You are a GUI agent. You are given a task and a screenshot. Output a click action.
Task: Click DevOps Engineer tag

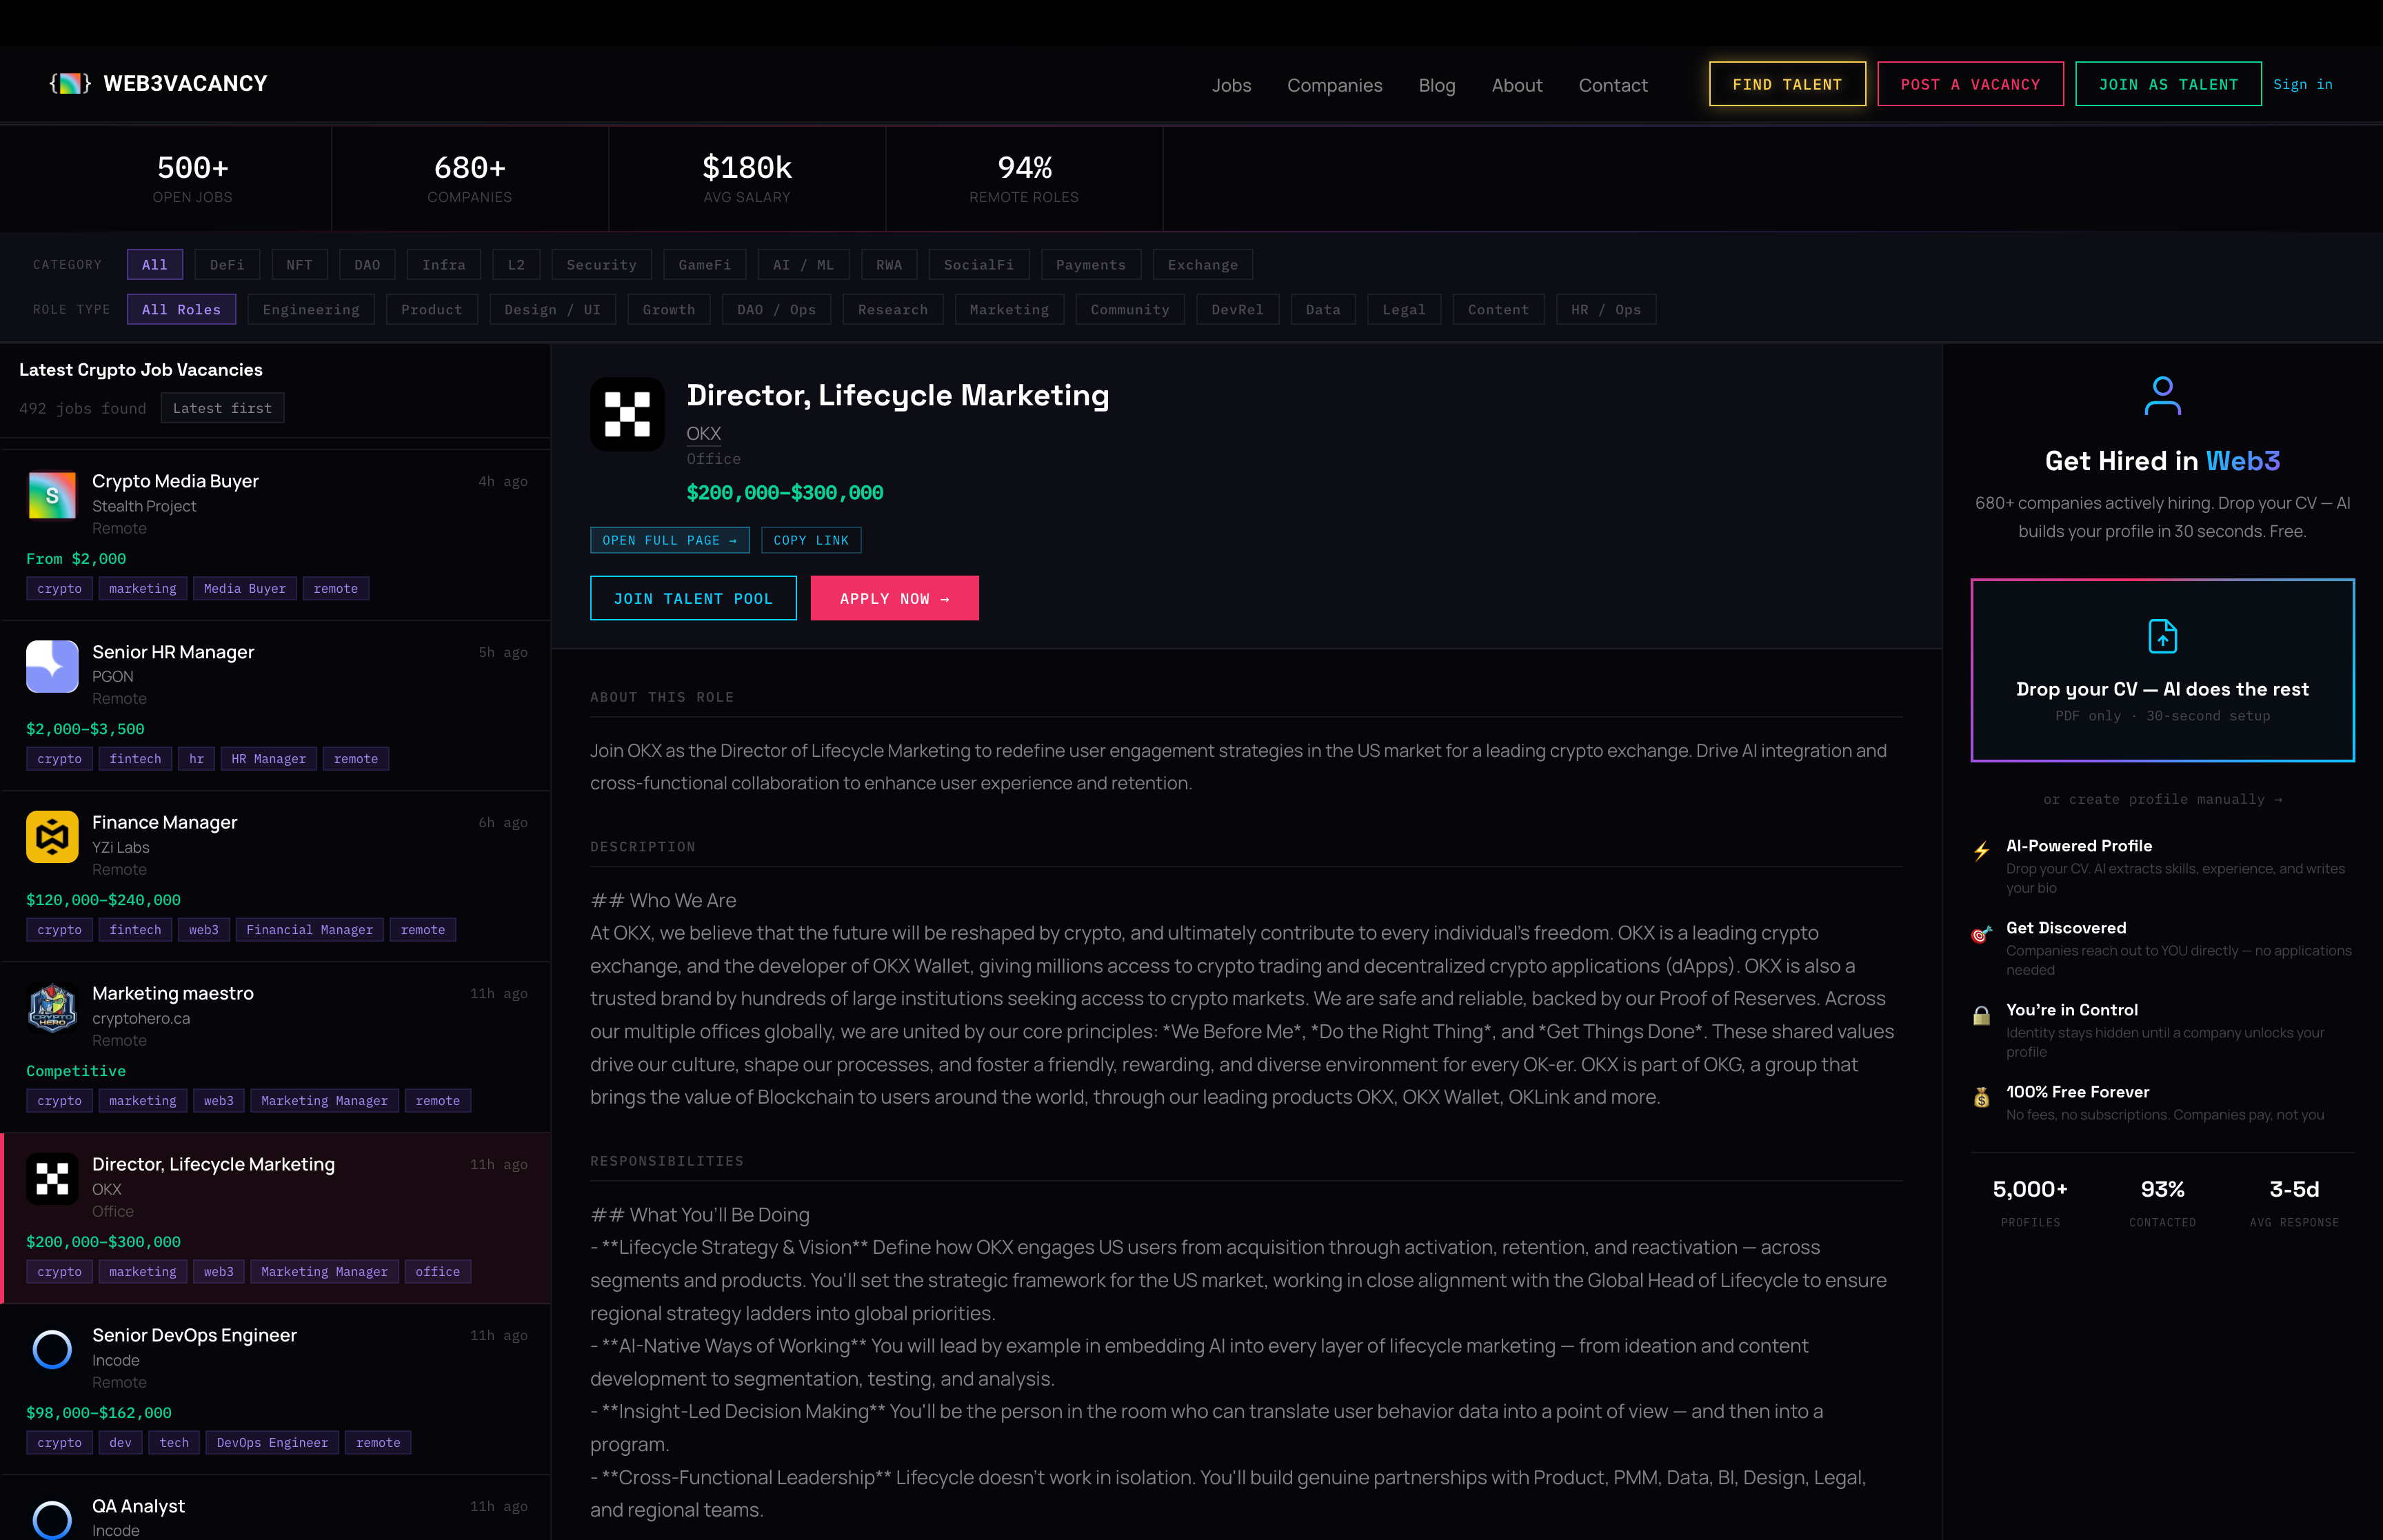point(272,1442)
